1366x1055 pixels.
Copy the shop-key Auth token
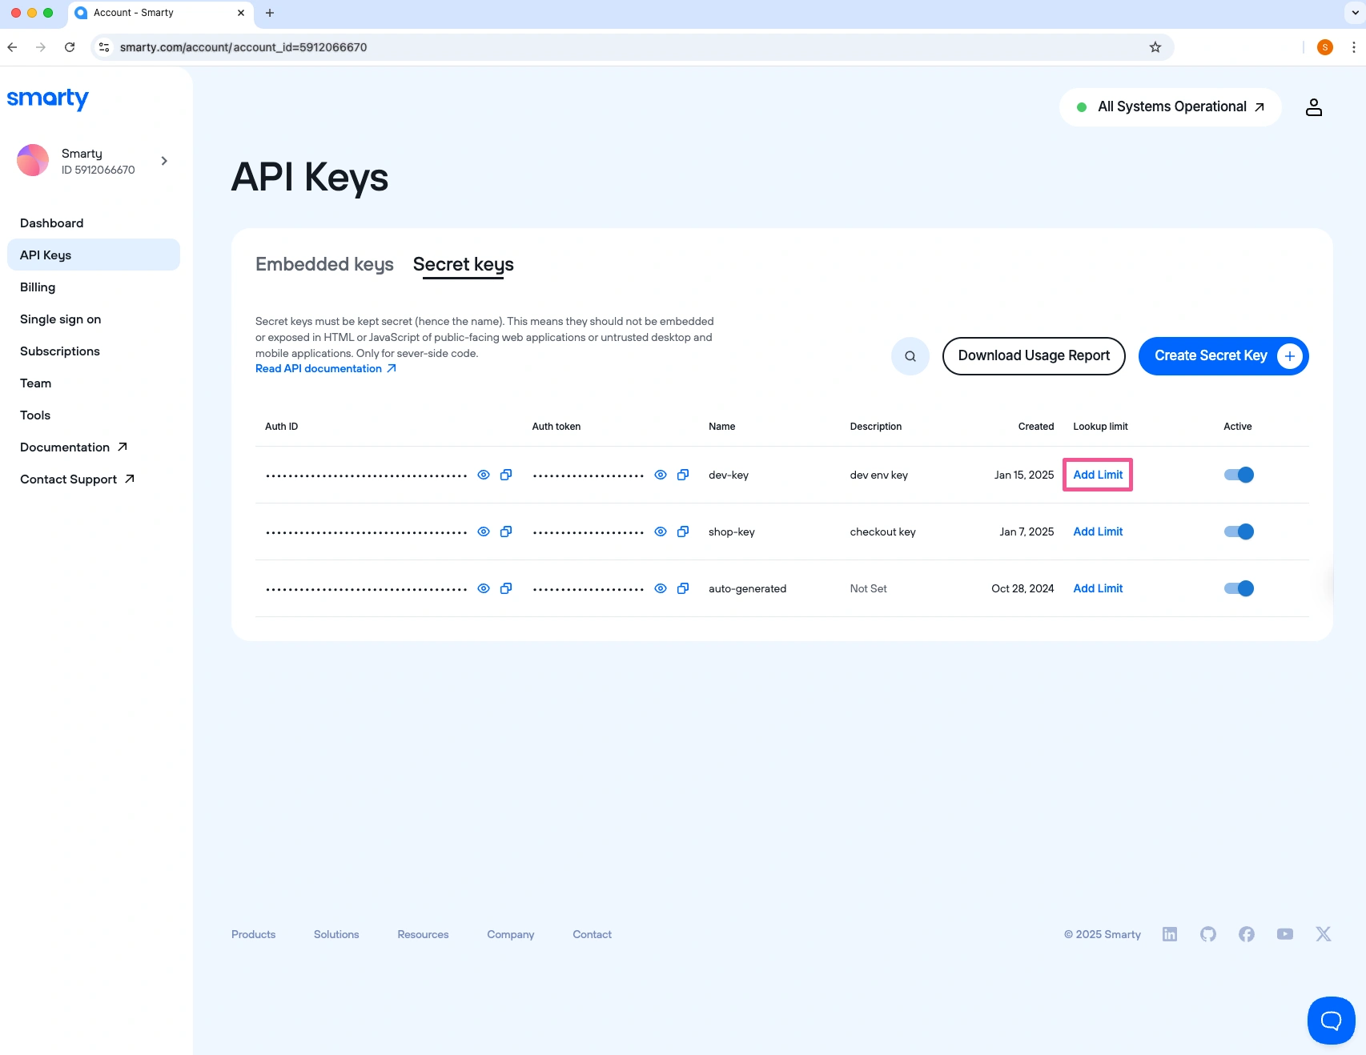683,532
